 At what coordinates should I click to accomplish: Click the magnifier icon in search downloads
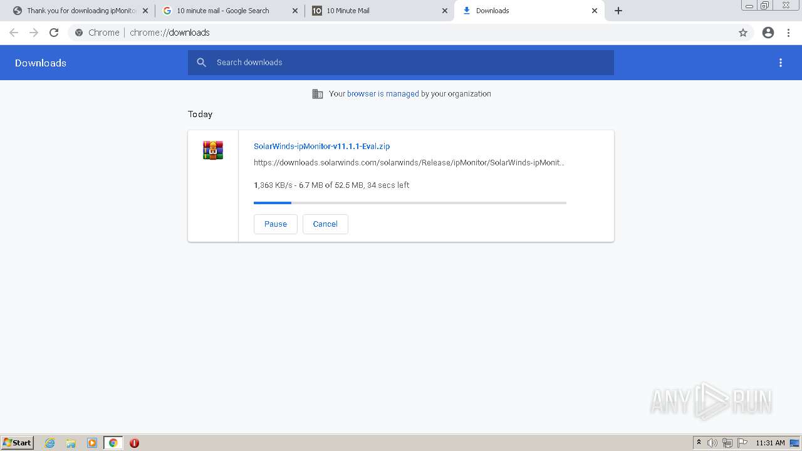(x=201, y=63)
